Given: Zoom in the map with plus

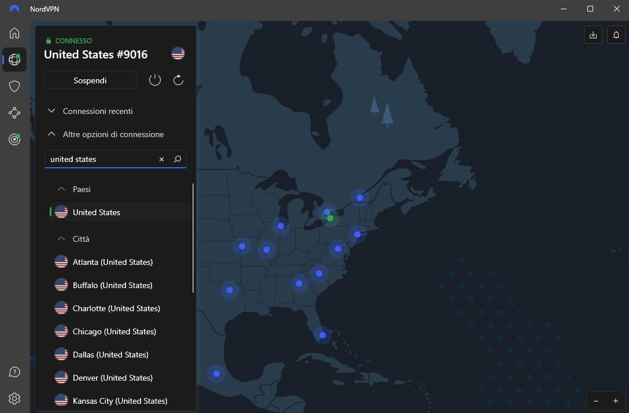Looking at the screenshot, I should [615, 401].
